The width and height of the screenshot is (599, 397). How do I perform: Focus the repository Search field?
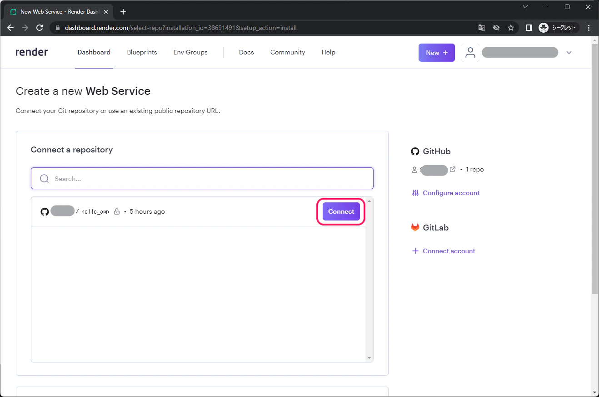(x=202, y=178)
